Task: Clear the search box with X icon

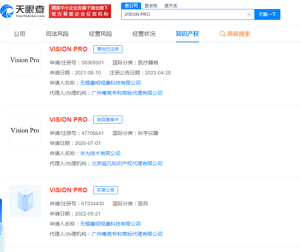Action: 249,14
